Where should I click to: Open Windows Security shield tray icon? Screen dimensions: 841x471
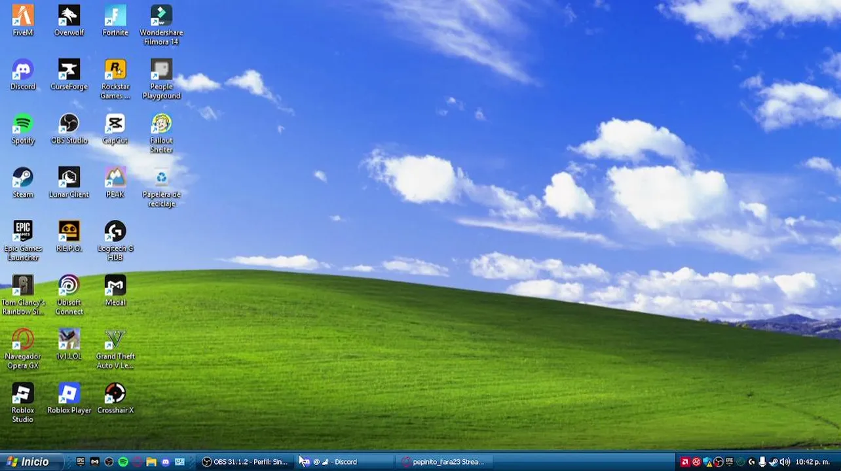[x=707, y=462]
